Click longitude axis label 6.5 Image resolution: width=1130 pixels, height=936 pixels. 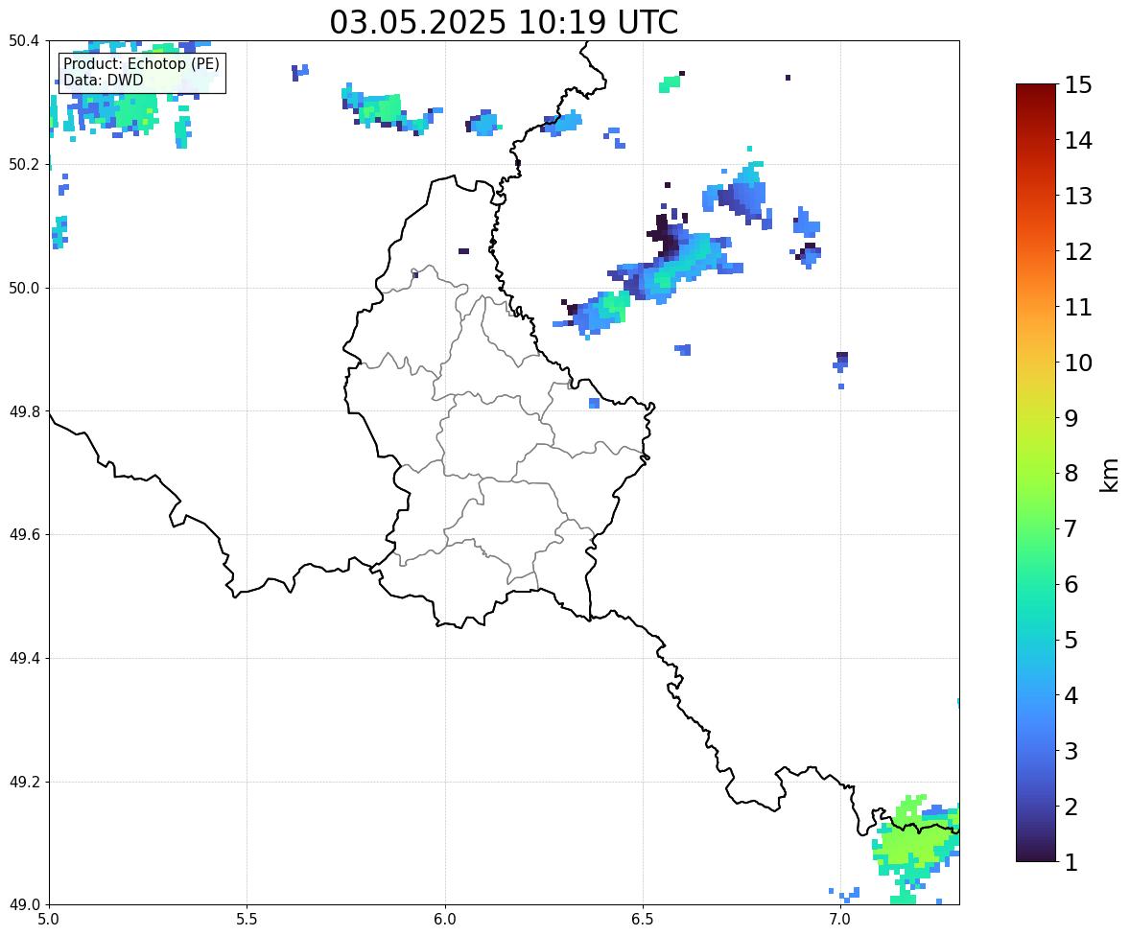click(x=643, y=920)
